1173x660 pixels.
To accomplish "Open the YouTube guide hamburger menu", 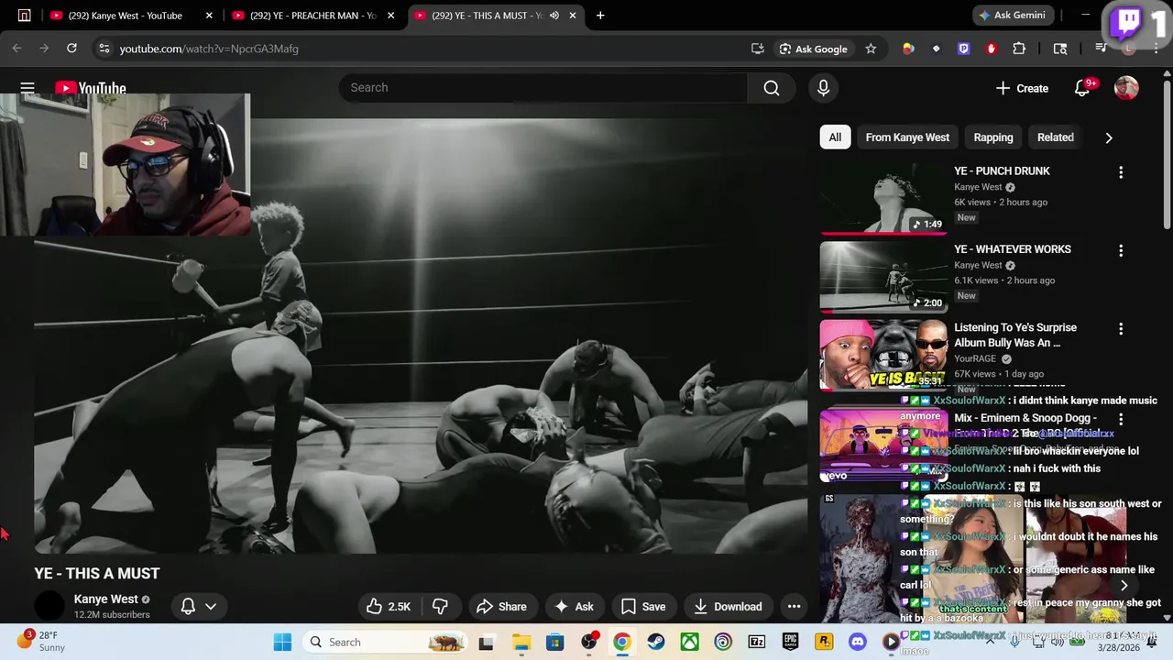I will (27, 88).
